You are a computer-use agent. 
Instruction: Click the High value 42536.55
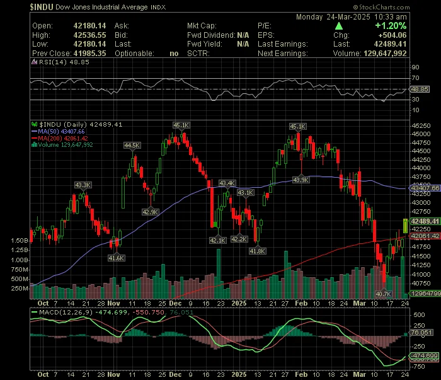pos(89,35)
